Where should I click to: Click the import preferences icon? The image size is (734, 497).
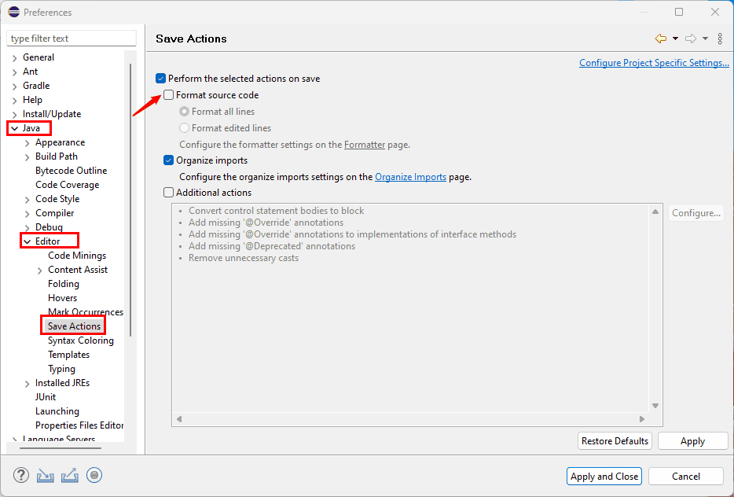pos(46,475)
